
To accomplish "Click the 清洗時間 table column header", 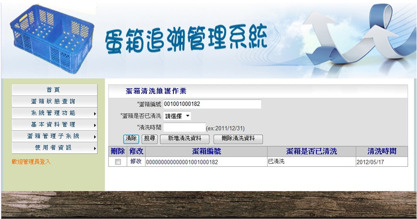I will click(x=381, y=151).
